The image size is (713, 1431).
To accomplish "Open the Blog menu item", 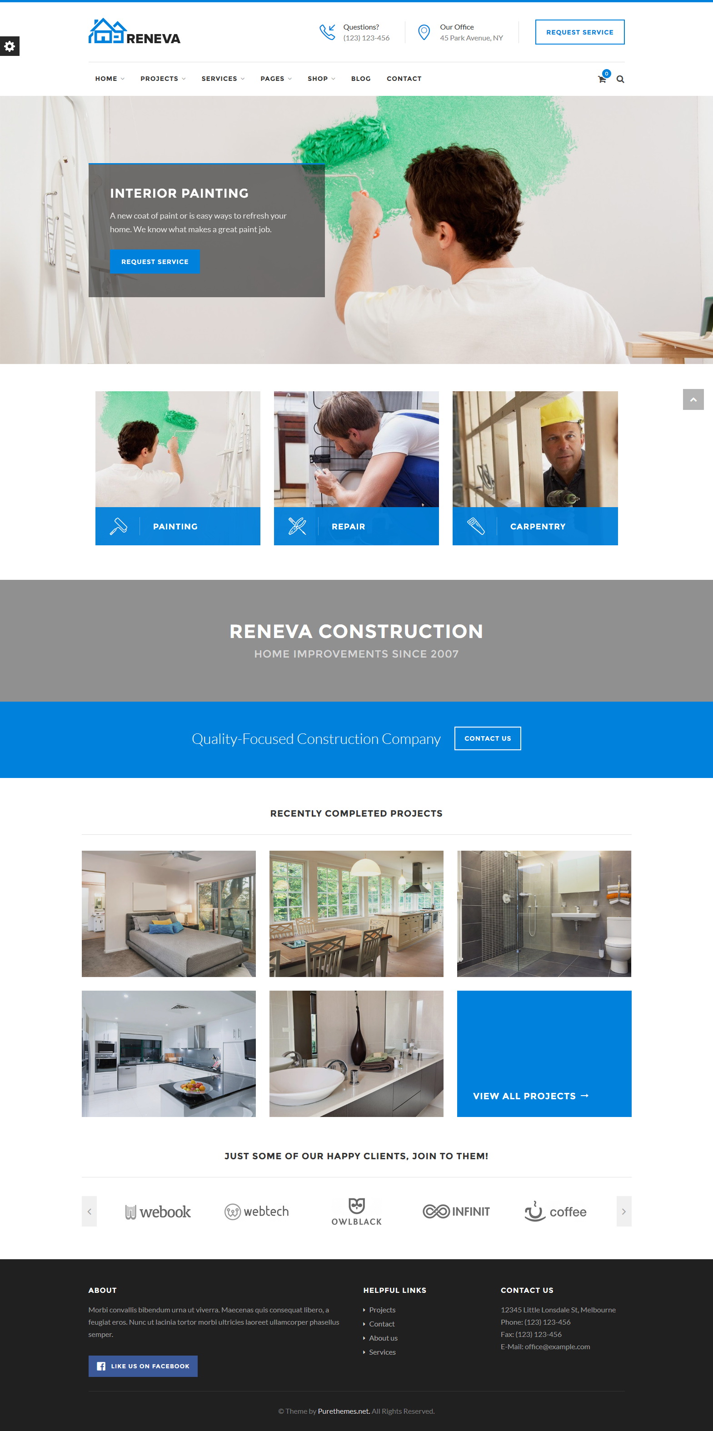I will (361, 79).
